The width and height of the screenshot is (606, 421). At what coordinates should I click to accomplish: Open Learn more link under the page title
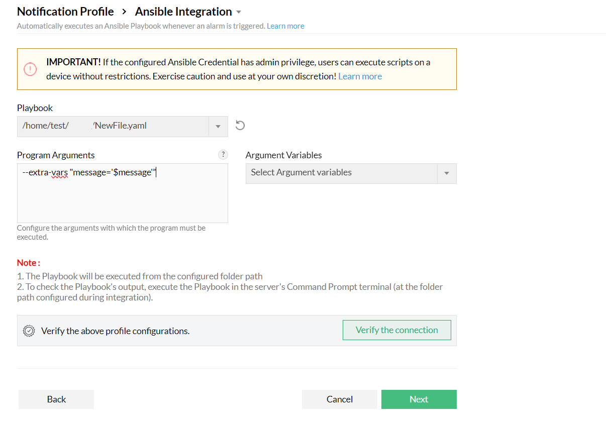(285, 26)
